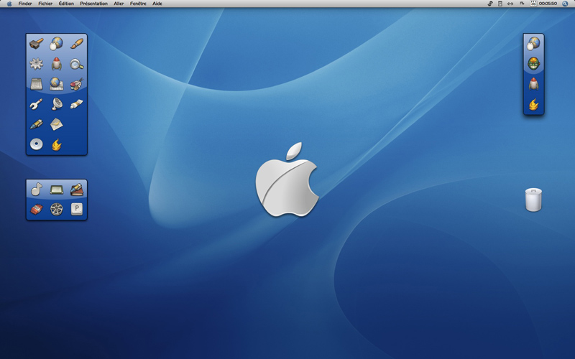Open the film reel icon
This screenshot has width=575, height=359.
tap(56, 210)
